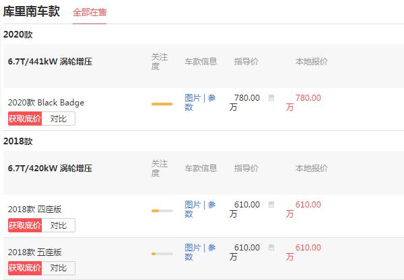Open the 2020款 Black Badge model name
The height and width of the screenshot is (280, 404).
click(46, 103)
